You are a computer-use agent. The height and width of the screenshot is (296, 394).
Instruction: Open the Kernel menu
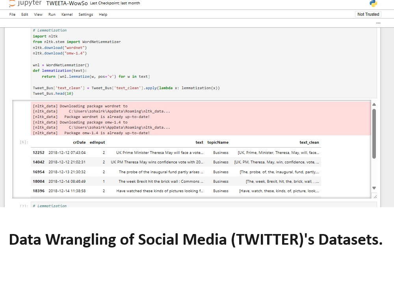tap(67, 14)
